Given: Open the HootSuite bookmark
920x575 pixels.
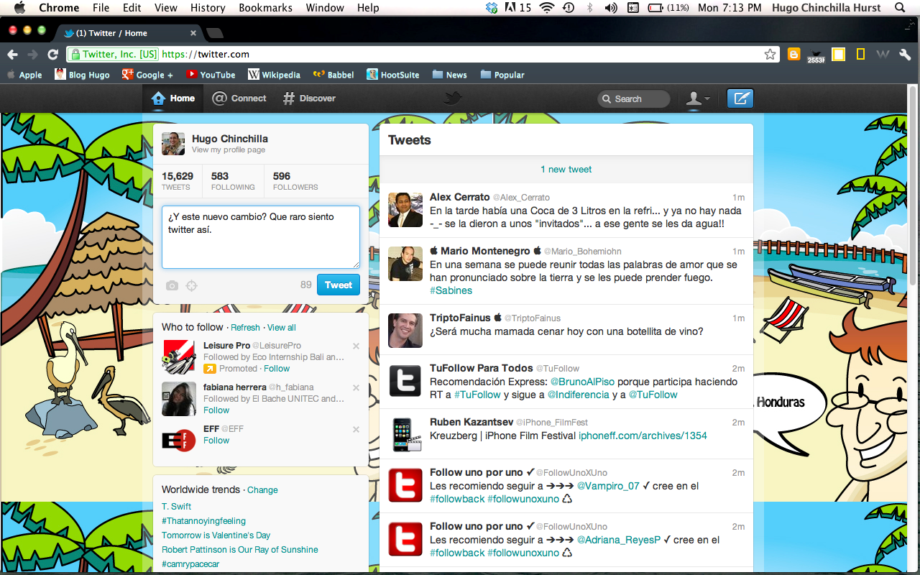Looking at the screenshot, I should pos(393,75).
